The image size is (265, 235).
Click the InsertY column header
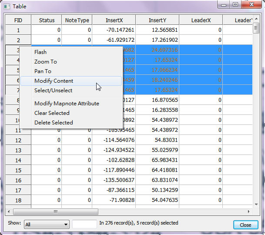[157, 20]
